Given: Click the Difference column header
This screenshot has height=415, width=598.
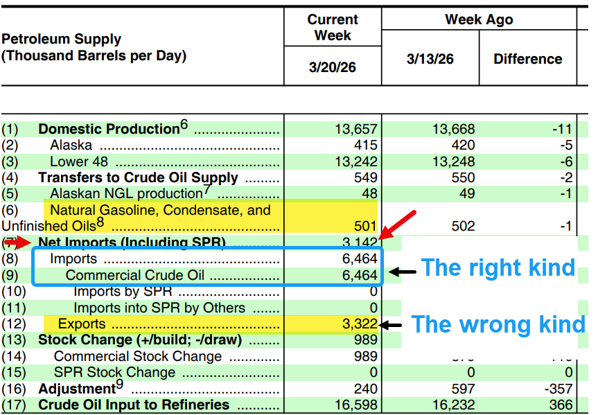Looking at the screenshot, I should [x=527, y=59].
